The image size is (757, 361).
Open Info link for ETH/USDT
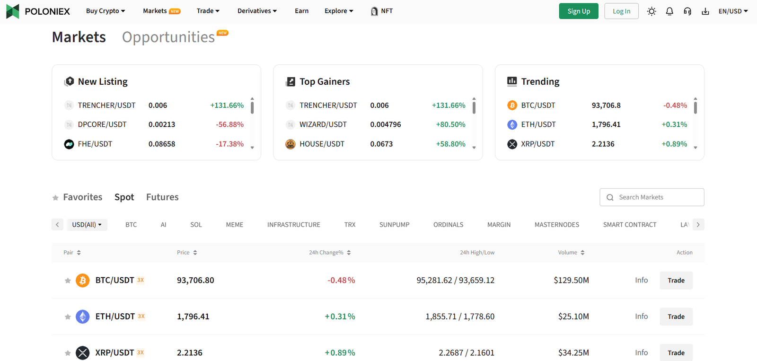(642, 316)
